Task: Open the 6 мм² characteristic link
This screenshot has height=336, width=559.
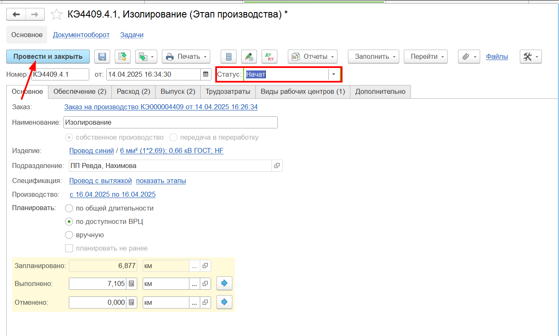Action: (172, 151)
